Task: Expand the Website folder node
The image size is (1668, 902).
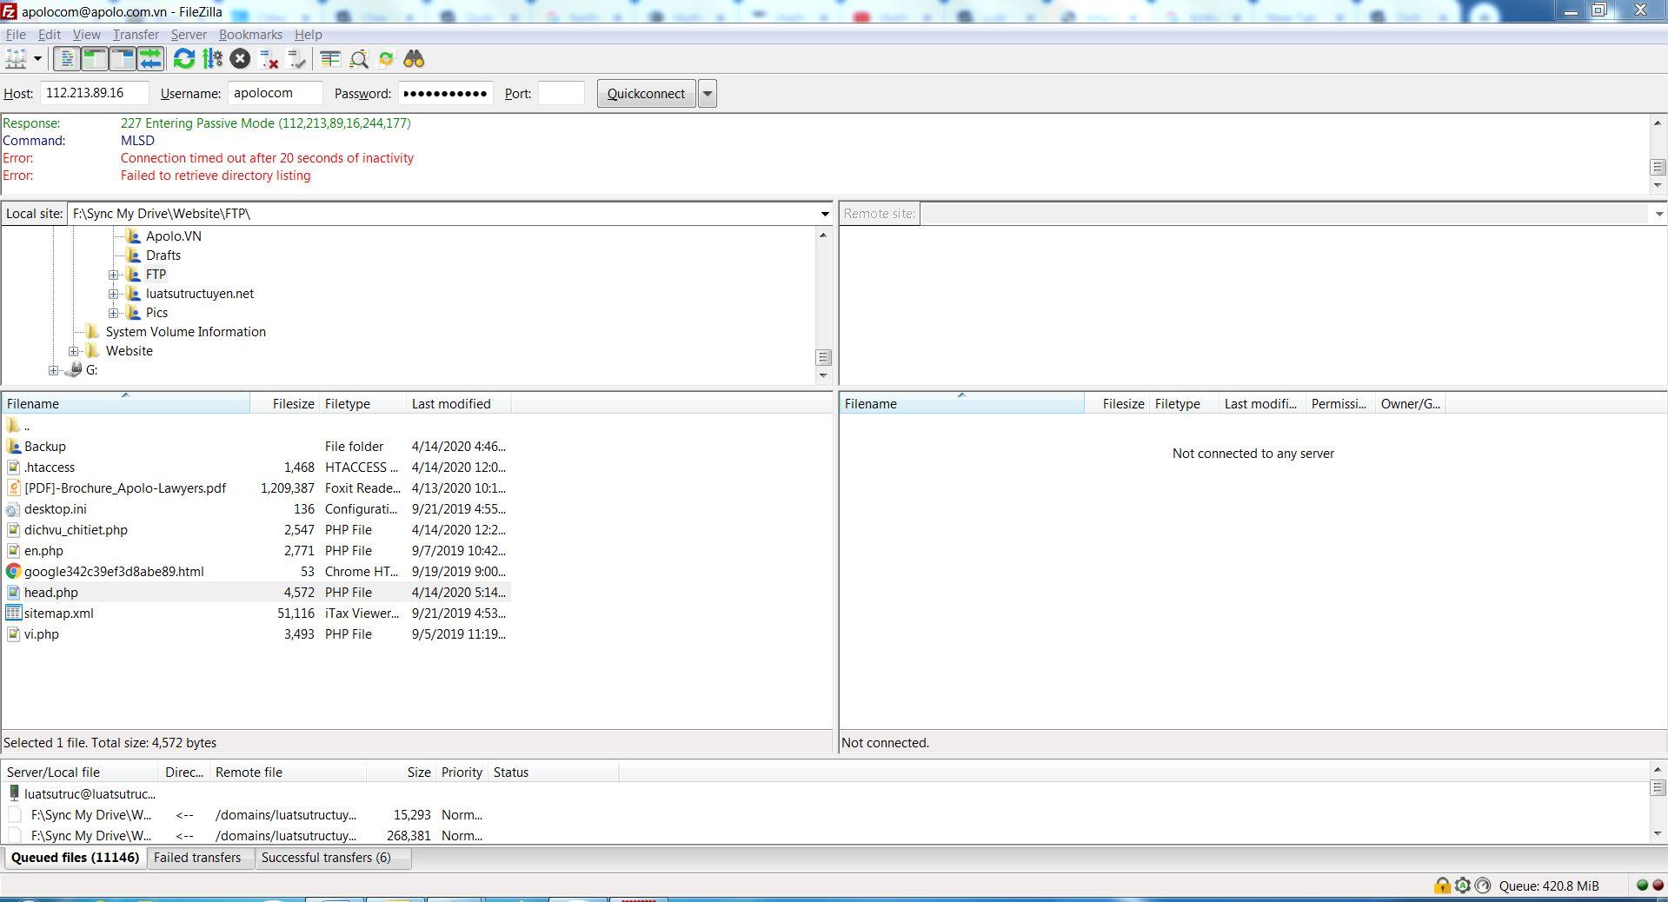Action: 73,351
